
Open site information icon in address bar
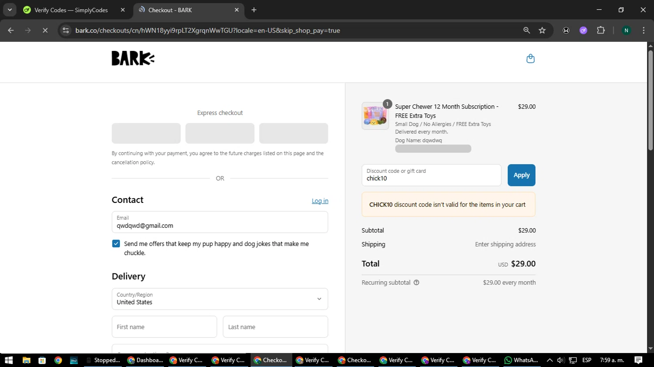[x=66, y=30]
